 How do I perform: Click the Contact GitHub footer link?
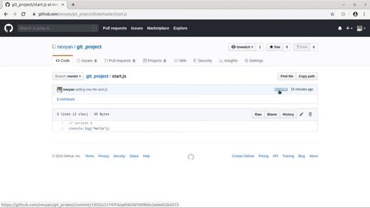point(243,156)
